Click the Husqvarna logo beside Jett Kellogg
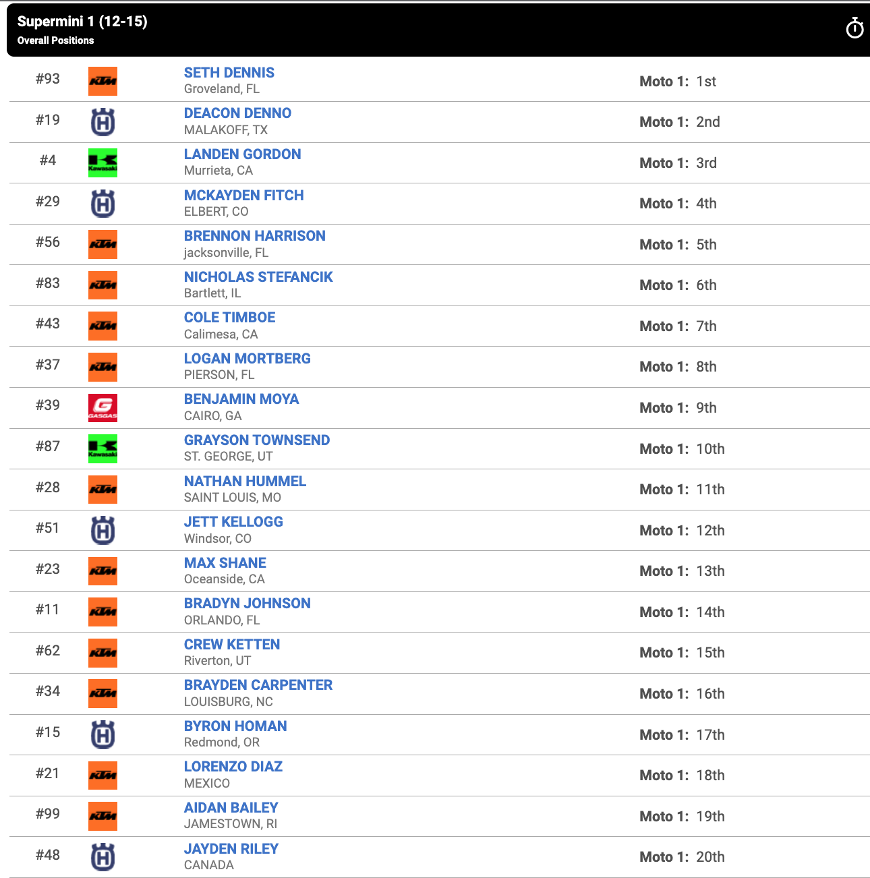This screenshot has width=870, height=878. click(x=102, y=530)
